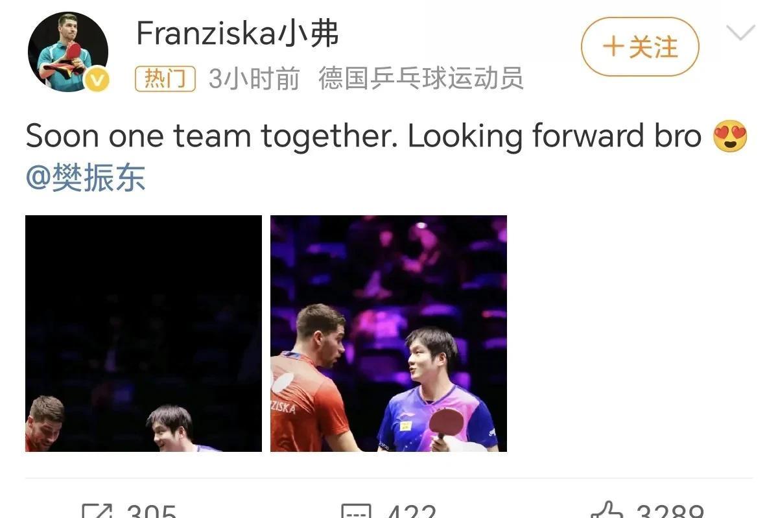This screenshot has height=518, width=778.
Task: Click the repost count 305
Action: (152, 511)
